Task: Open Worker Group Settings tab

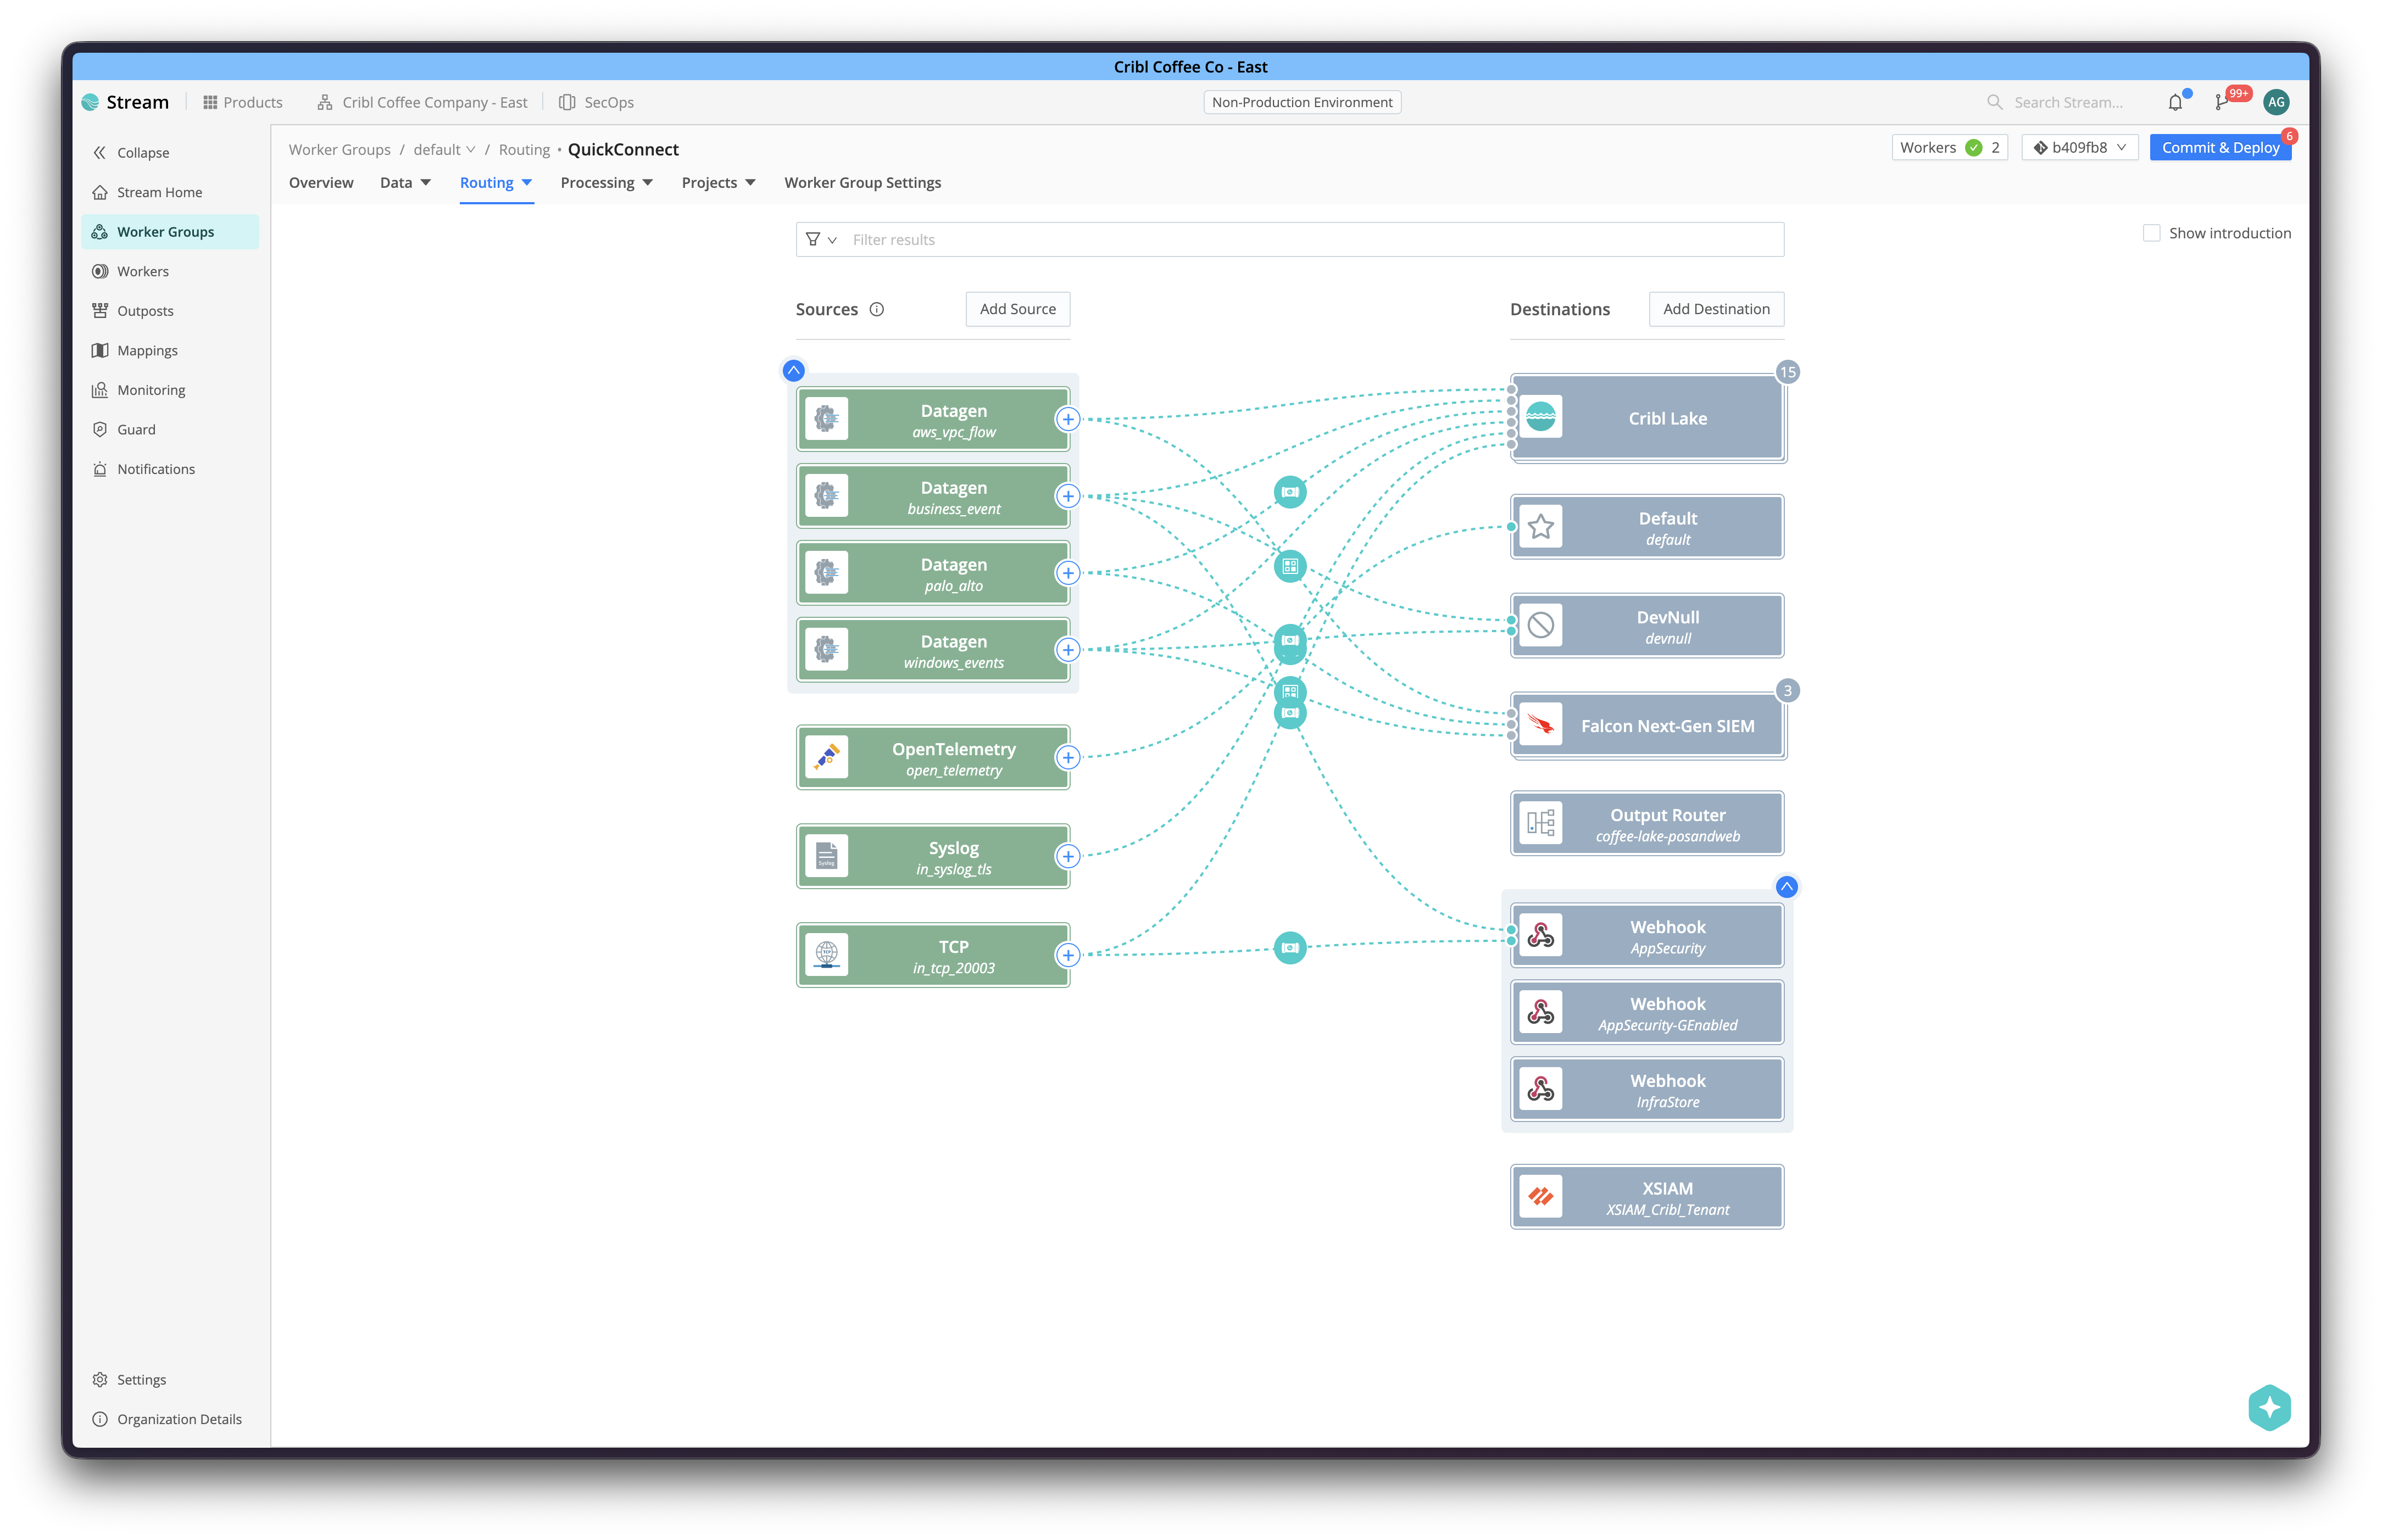Action: (x=862, y=182)
